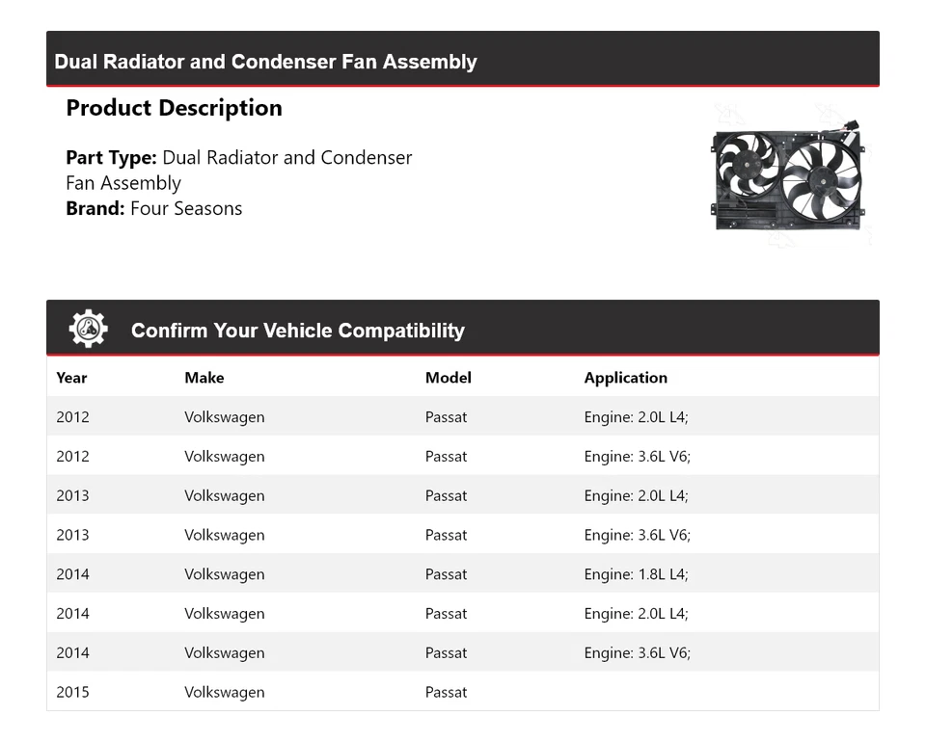Viewport: 926px width, 742px height.
Task: Click Volkswagen in the 2015 row
Action: [x=224, y=692]
